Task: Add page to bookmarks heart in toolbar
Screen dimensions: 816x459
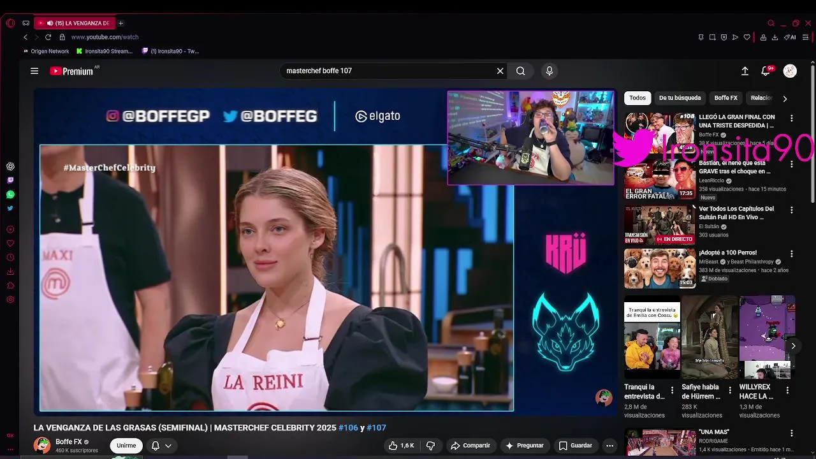Action: pyautogui.click(x=747, y=37)
